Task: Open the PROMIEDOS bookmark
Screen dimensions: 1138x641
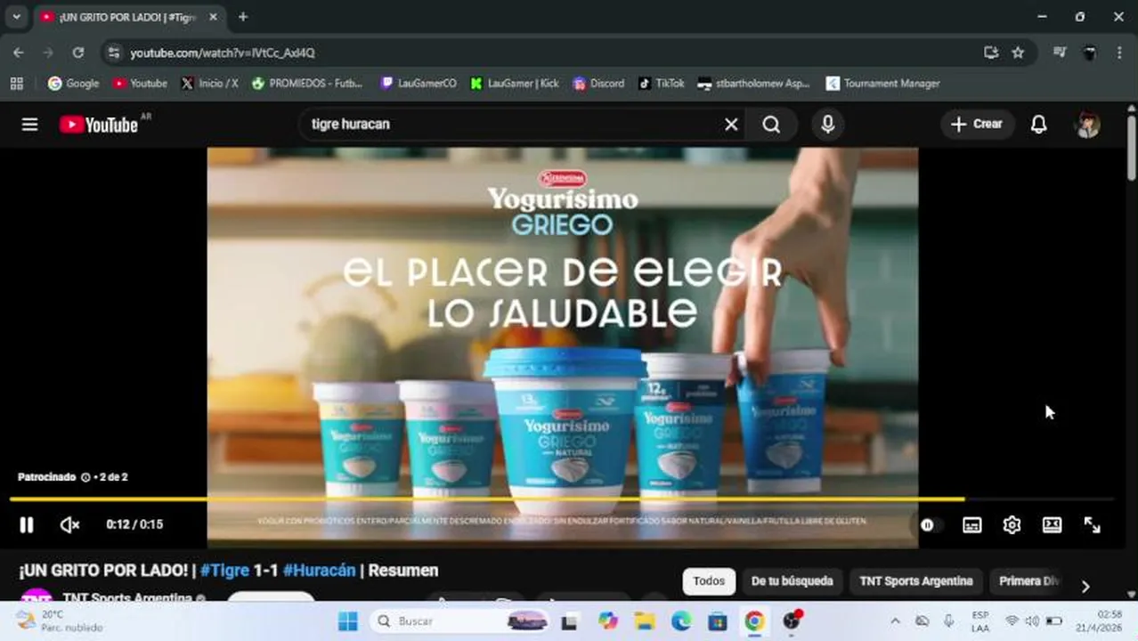Action: 307,83
